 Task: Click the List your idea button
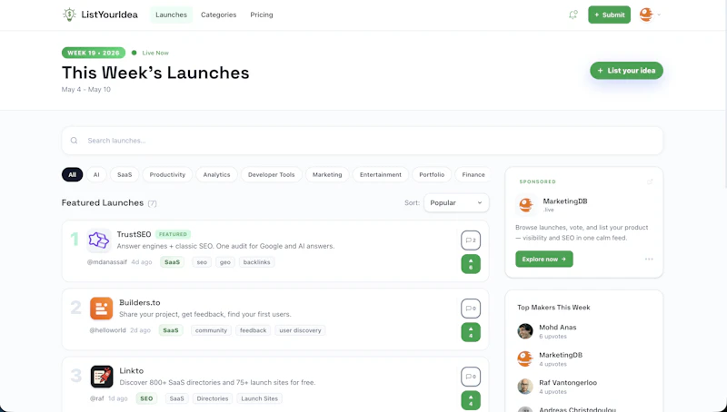point(626,71)
